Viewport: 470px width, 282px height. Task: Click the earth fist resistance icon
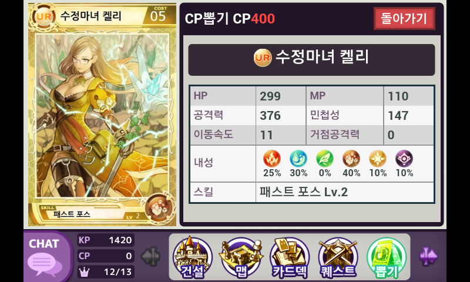point(351,159)
